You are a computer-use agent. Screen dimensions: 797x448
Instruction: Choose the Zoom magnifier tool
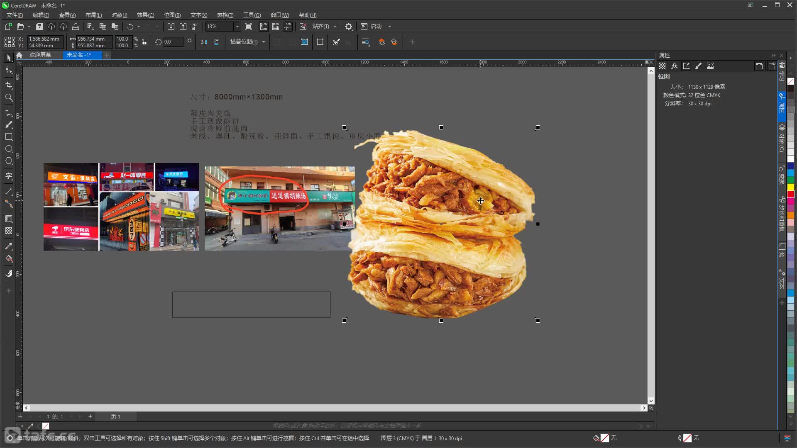[x=9, y=97]
